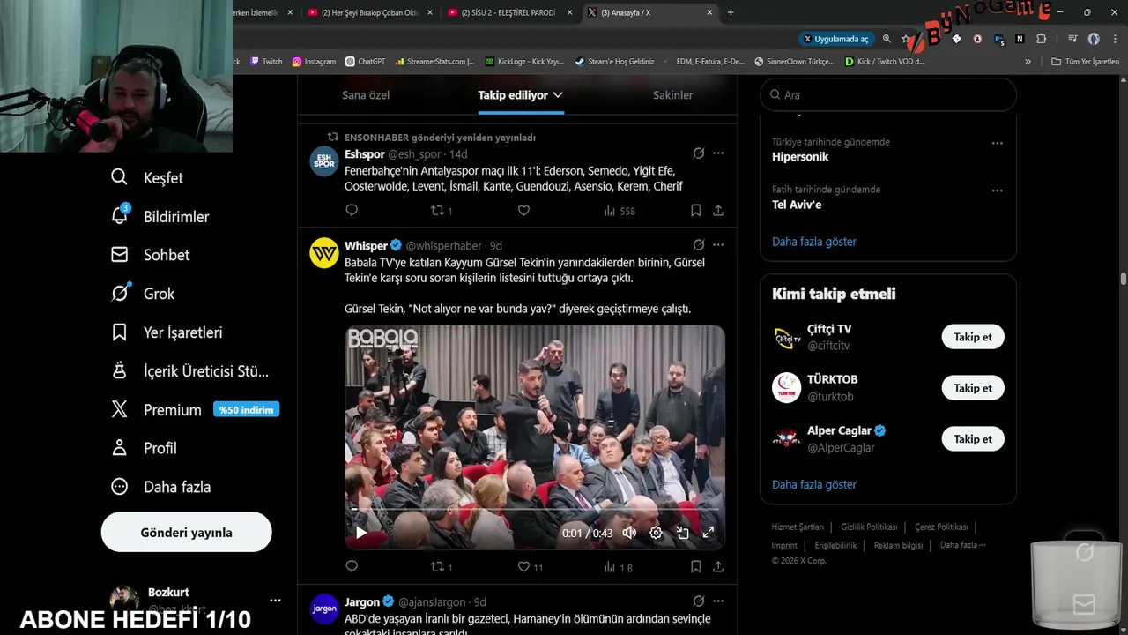The width and height of the screenshot is (1128, 635).
Task: Open Bozkurt account menu dots
Action: (x=275, y=601)
